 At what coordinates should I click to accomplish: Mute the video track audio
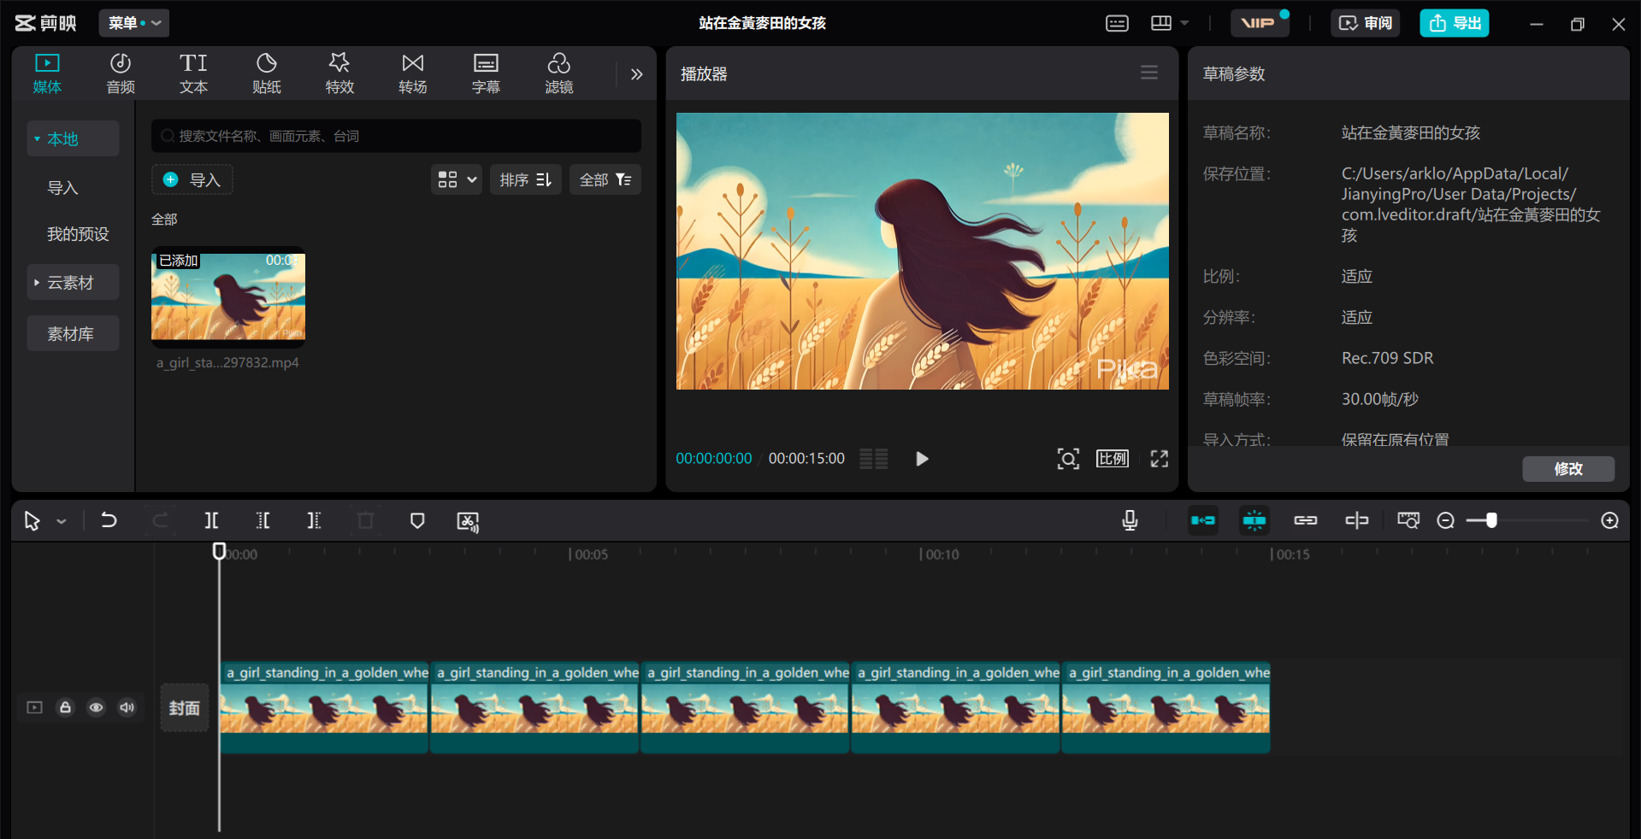click(127, 707)
